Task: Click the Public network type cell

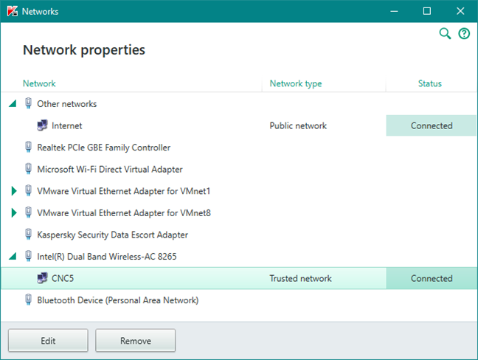Action: coord(298,125)
